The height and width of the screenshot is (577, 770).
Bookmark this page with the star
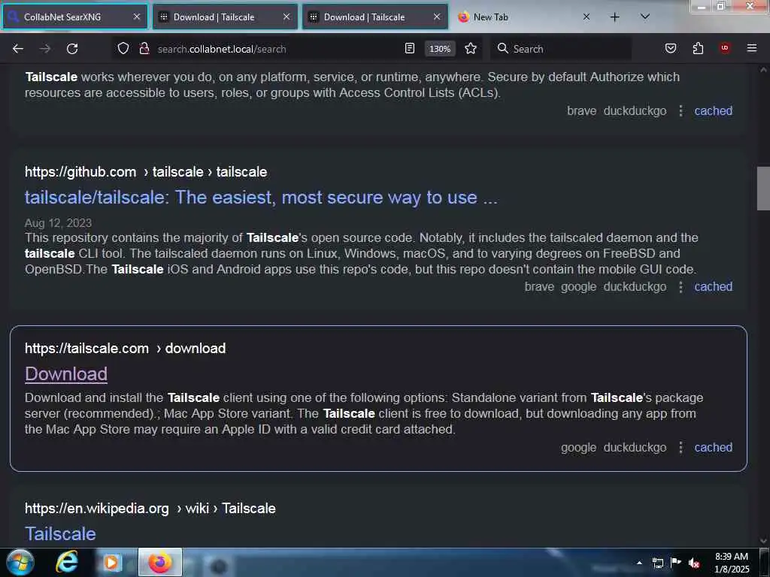click(x=471, y=49)
